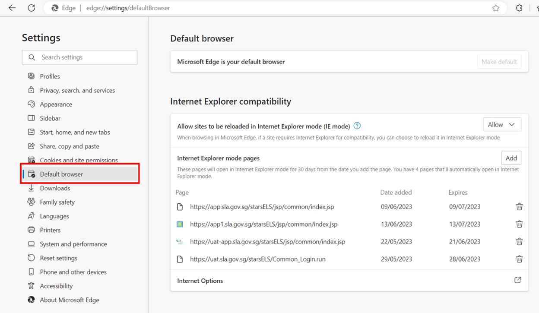Click Internet Options label
539x313 pixels.
tap(200, 281)
